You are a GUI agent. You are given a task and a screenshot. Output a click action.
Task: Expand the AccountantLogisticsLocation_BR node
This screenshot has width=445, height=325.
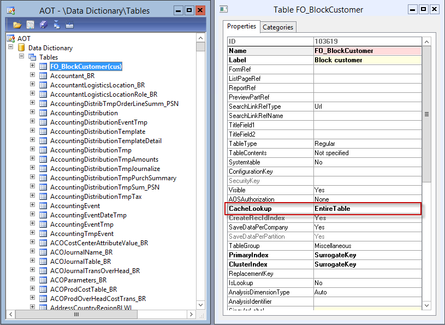[x=32, y=84]
